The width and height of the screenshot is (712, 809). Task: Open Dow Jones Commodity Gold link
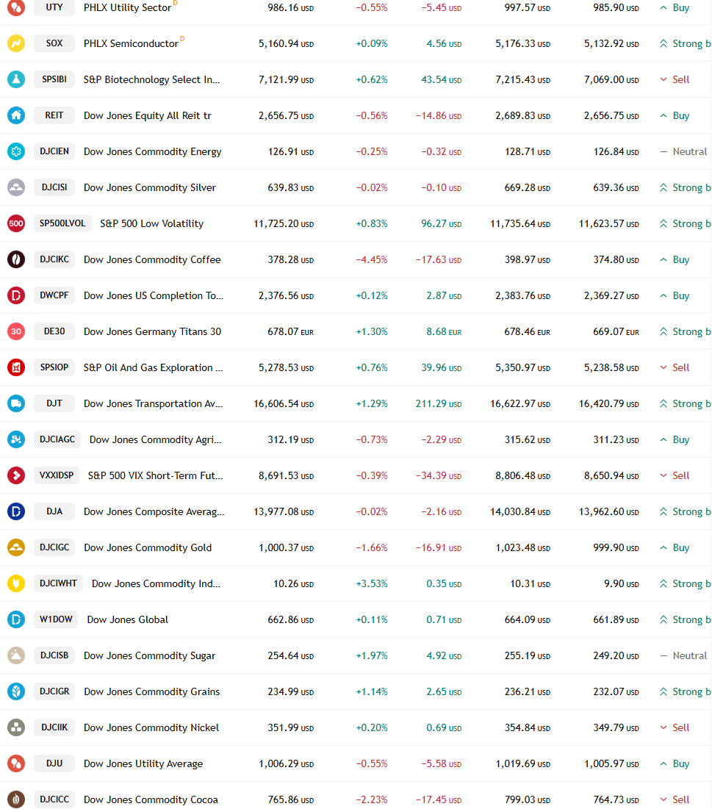coord(148,547)
